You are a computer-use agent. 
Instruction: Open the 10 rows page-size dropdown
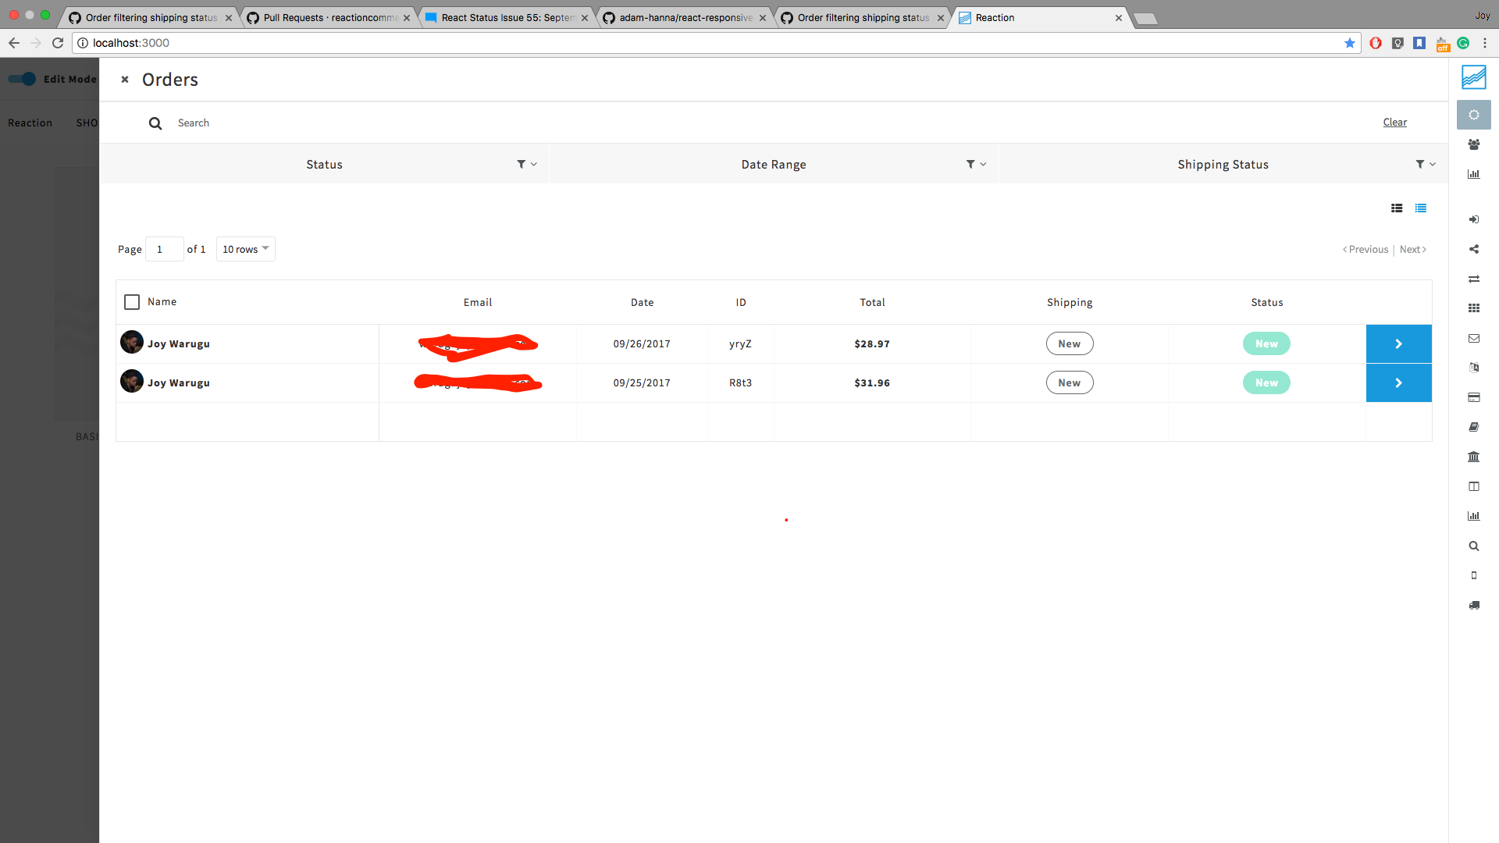(245, 249)
